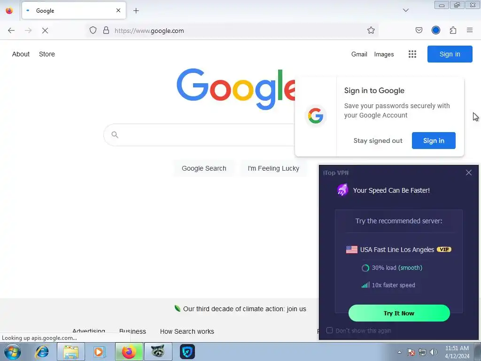
Task: Open the raccoon app on taskbar
Action: point(158,352)
